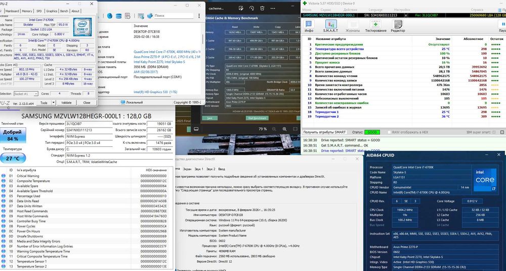Screen dimensions: 506x271
Task: Open the Language menu in Victoria
Action: point(375,10)
